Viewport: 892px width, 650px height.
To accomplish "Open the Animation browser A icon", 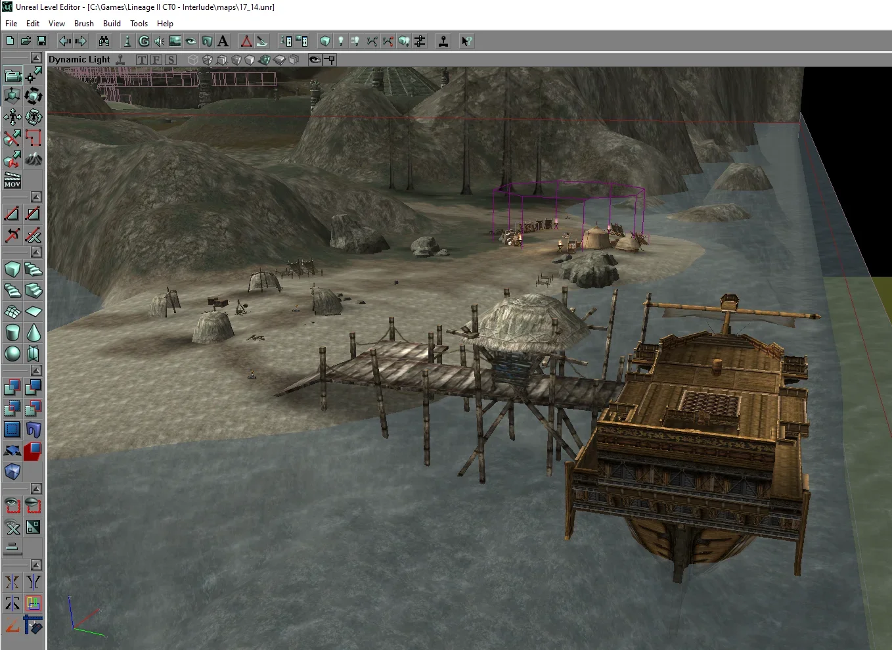I will (x=223, y=41).
